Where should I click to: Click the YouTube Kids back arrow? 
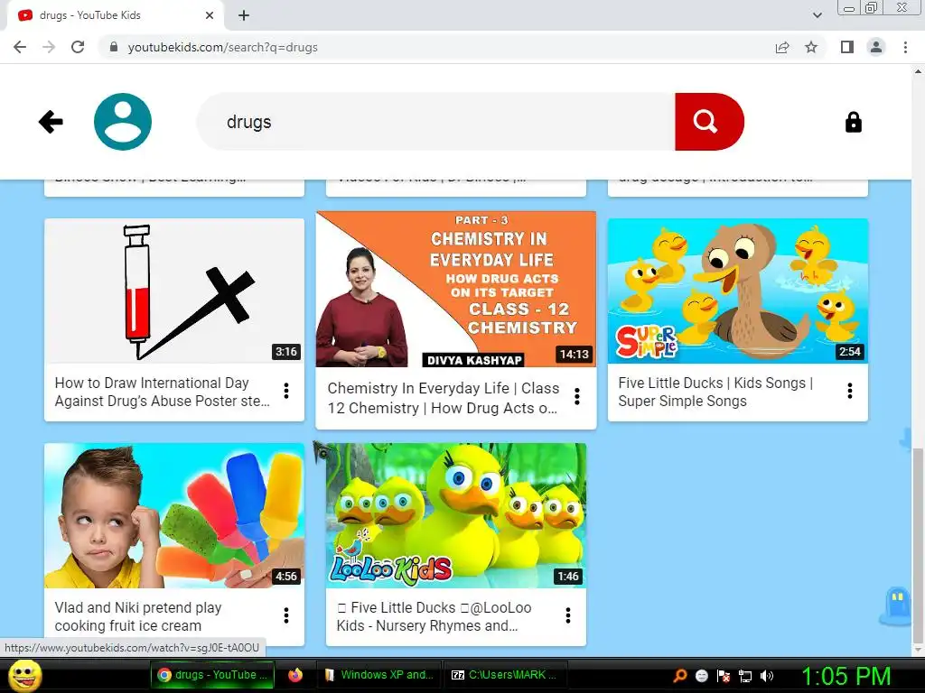(x=51, y=122)
